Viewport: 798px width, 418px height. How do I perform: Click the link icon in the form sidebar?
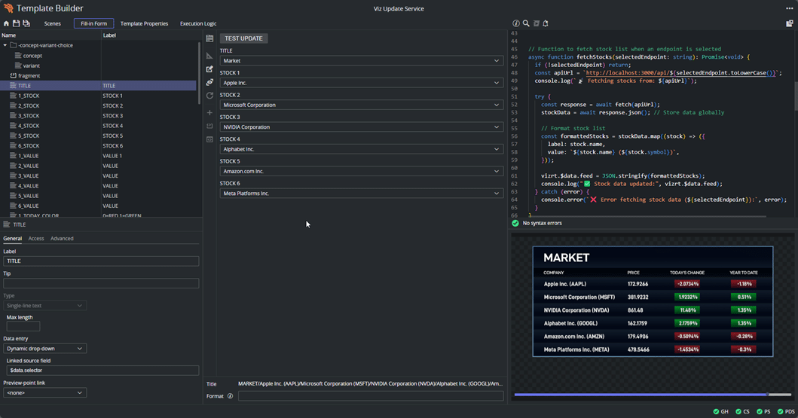(209, 82)
